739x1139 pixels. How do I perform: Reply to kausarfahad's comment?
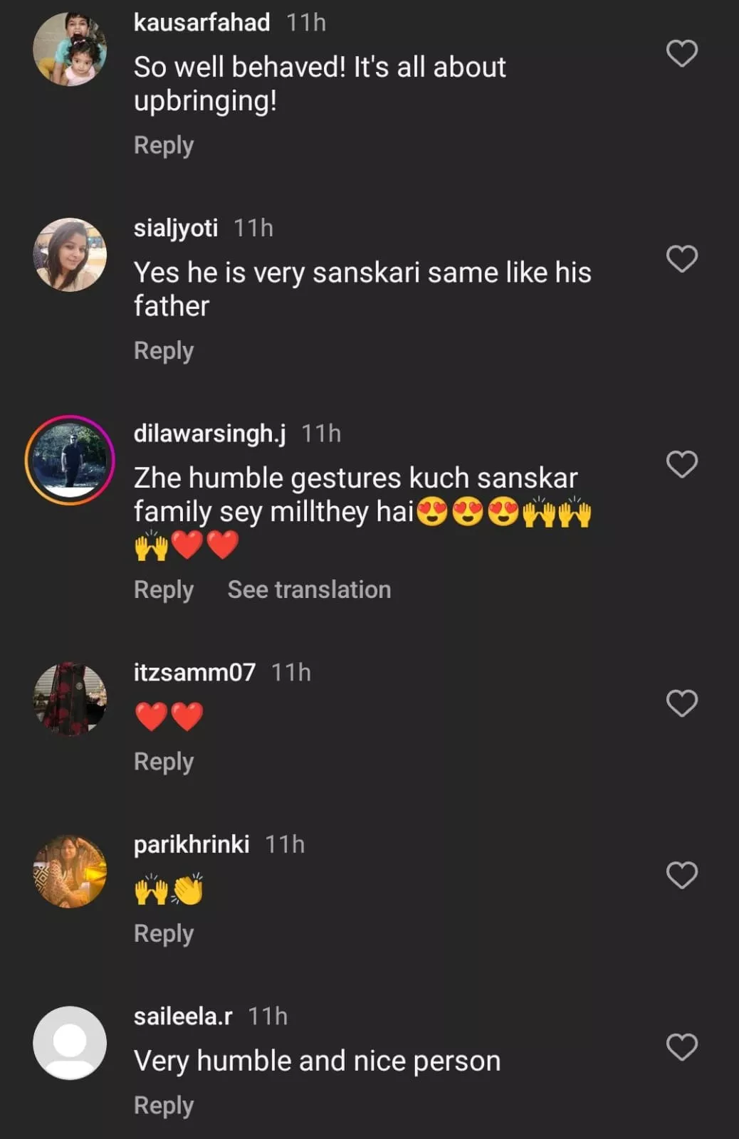[x=164, y=145]
